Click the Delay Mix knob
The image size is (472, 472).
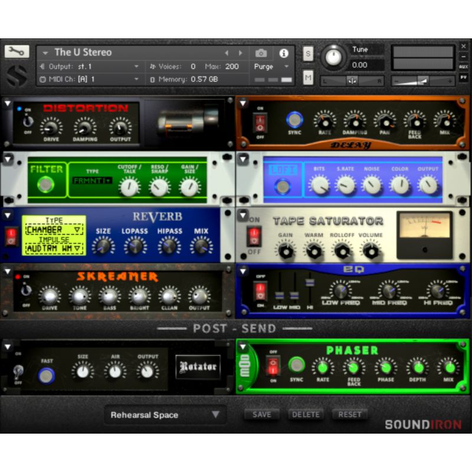(x=445, y=121)
